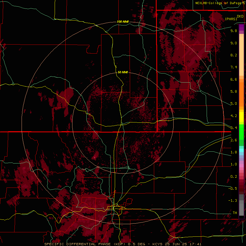
Task: Click the 8.2 legend value
Action: click(x=234, y=55)
